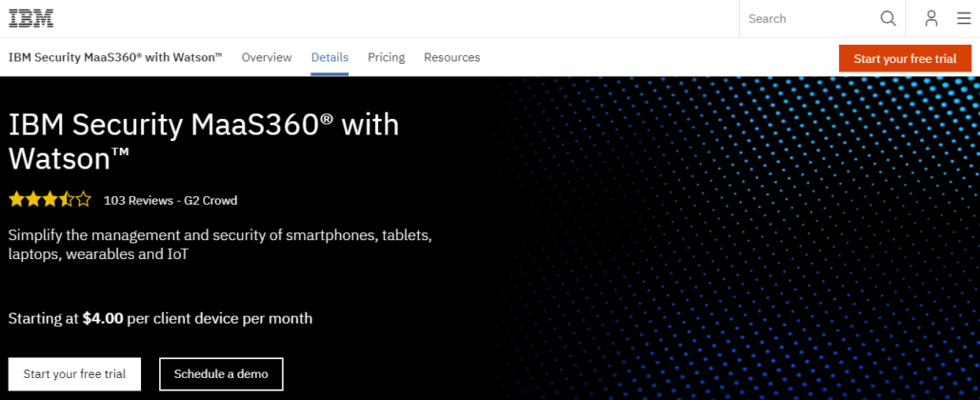This screenshot has width=980, height=400.
Task: Click the magnifying glass search icon
Action: point(888,18)
